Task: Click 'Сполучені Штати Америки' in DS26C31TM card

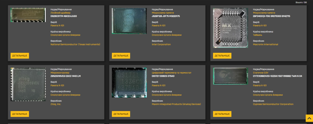Action: 65,35
